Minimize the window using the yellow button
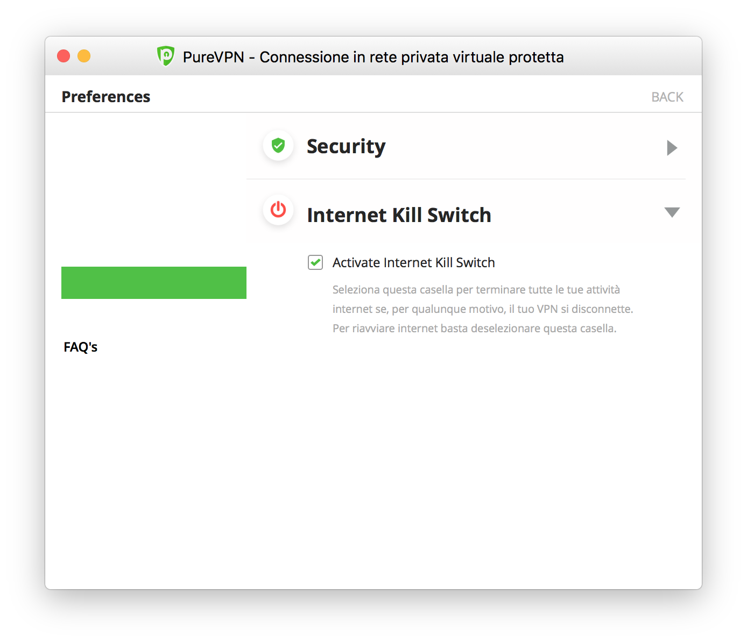This screenshot has height=643, width=747. pos(84,56)
